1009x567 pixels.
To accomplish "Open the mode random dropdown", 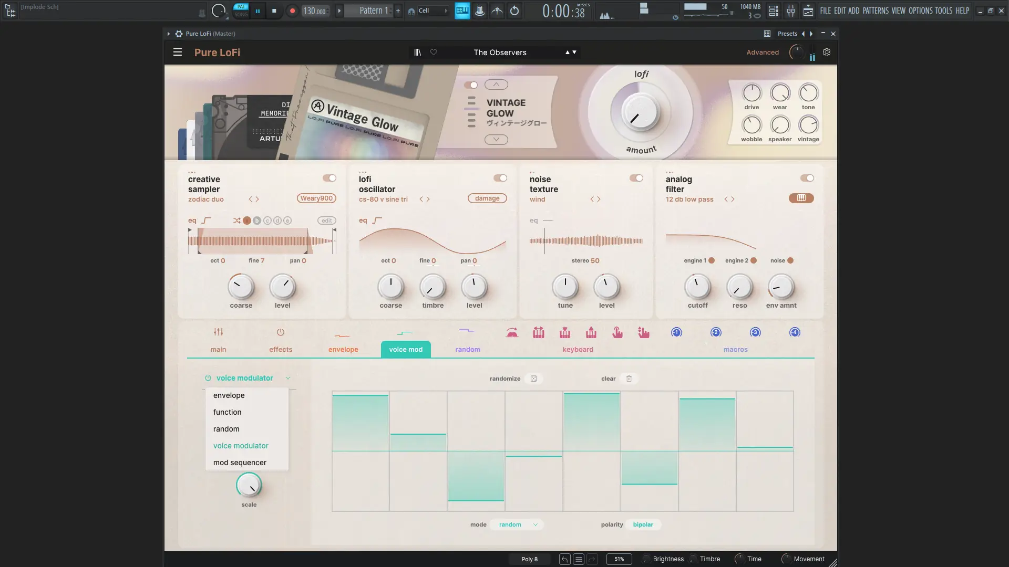I will pos(517,524).
